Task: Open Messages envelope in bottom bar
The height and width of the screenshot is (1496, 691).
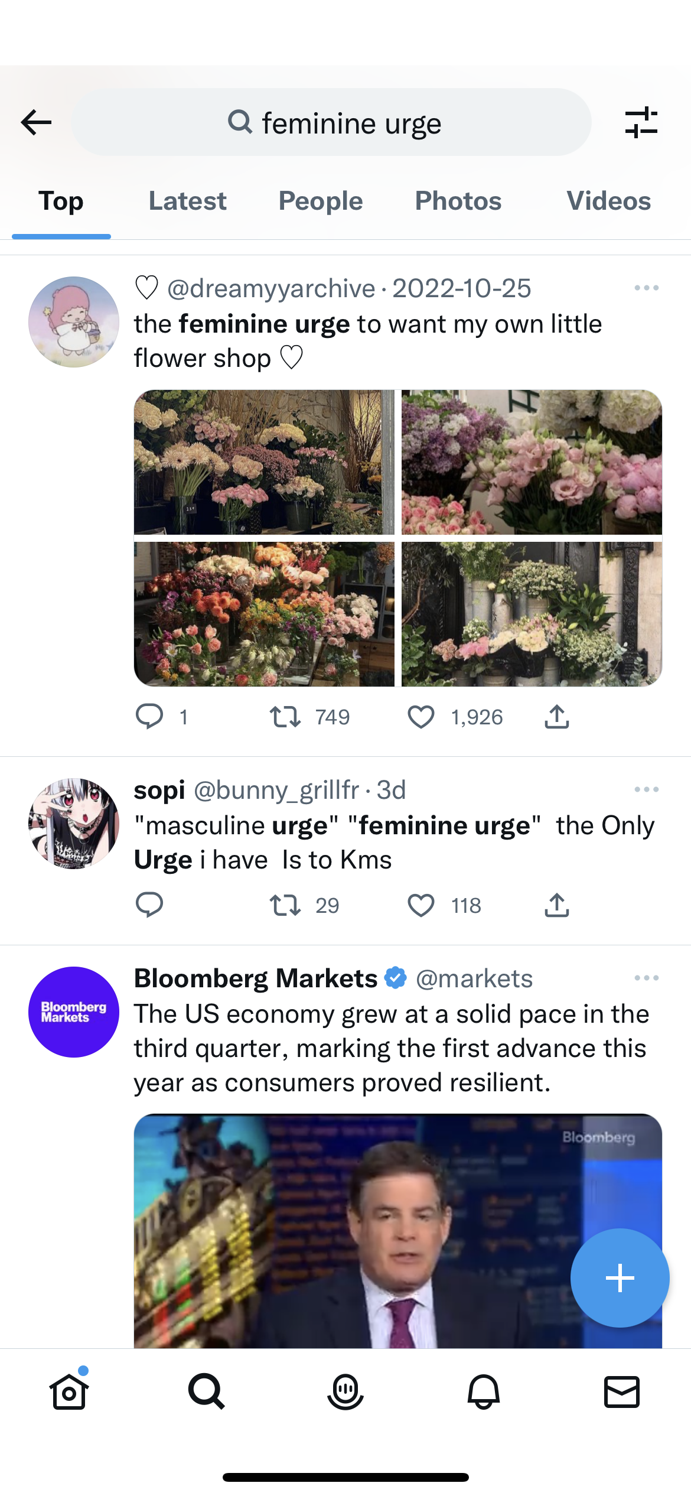Action: pyautogui.click(x=622, y=1391)
